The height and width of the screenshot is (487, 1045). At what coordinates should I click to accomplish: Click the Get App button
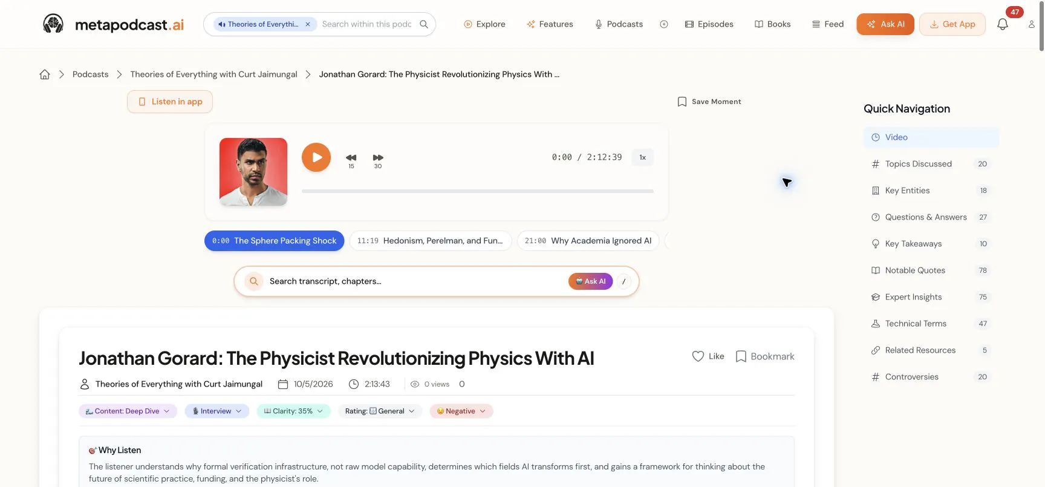[952, 24]
